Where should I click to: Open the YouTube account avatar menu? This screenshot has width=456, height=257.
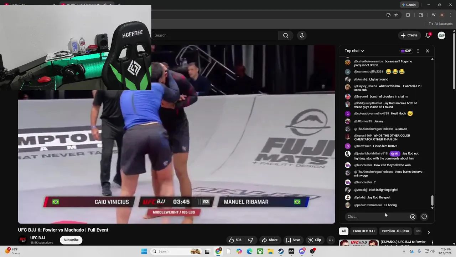coord(441,35)
